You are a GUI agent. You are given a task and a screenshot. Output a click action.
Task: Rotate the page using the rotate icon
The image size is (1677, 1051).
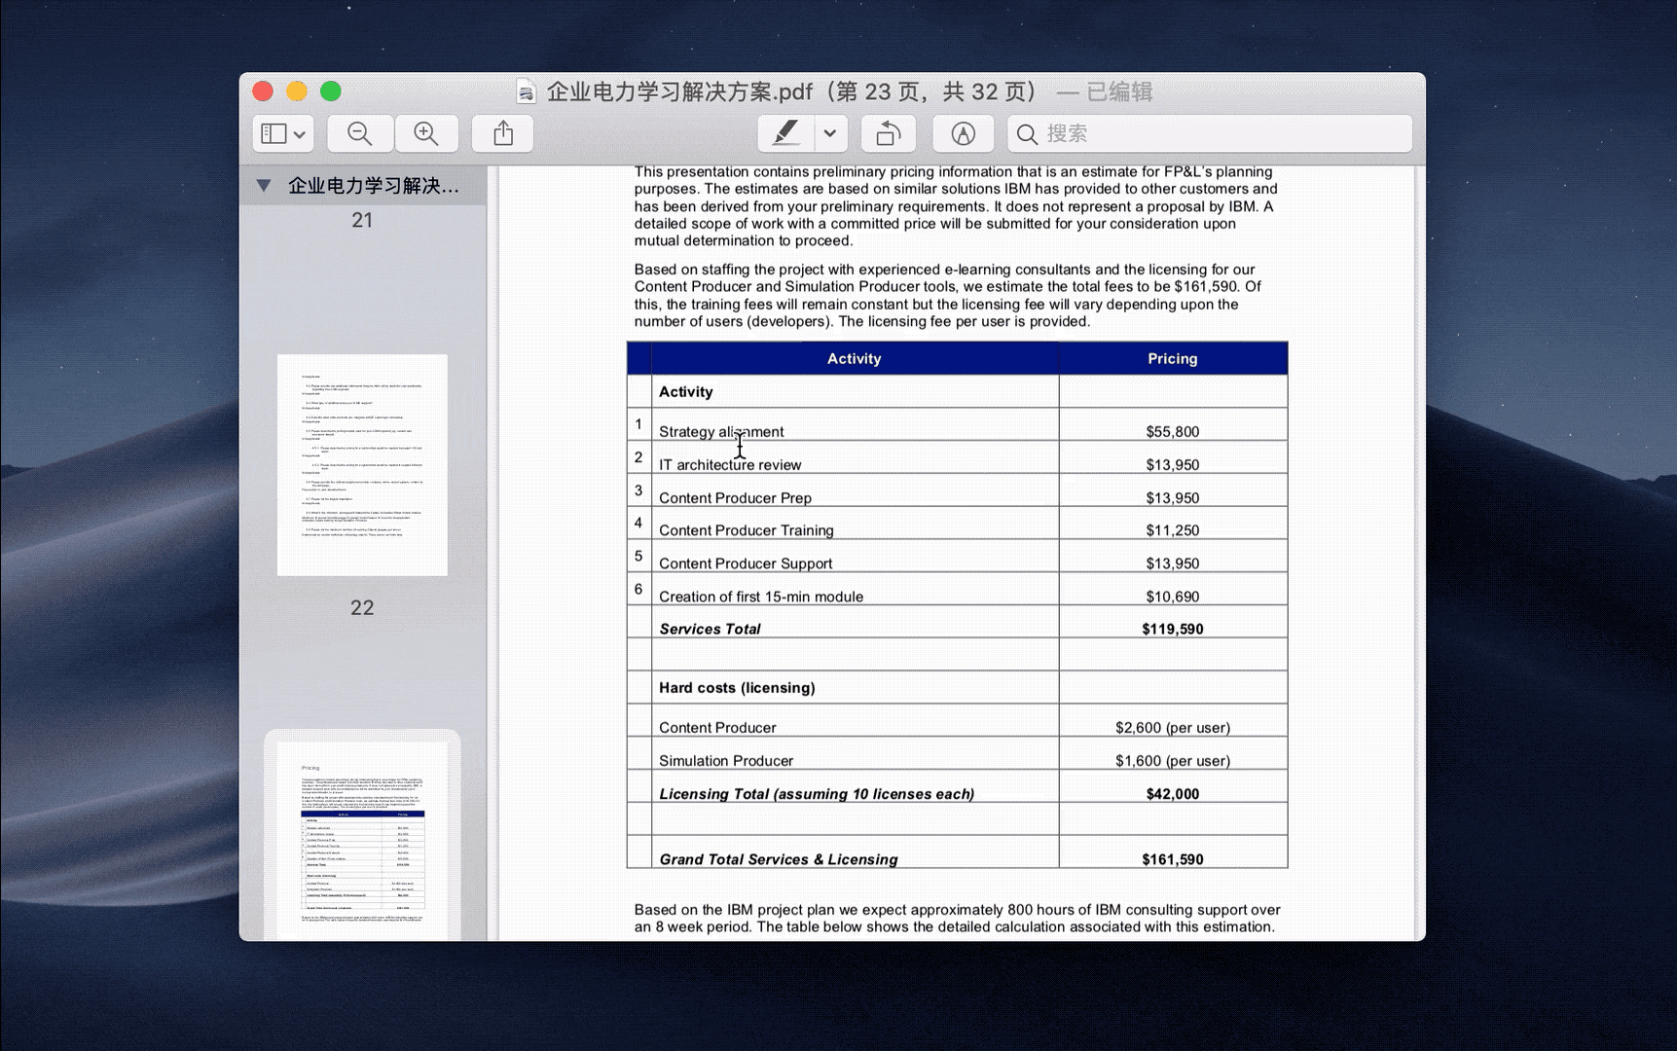coord(888,134)
